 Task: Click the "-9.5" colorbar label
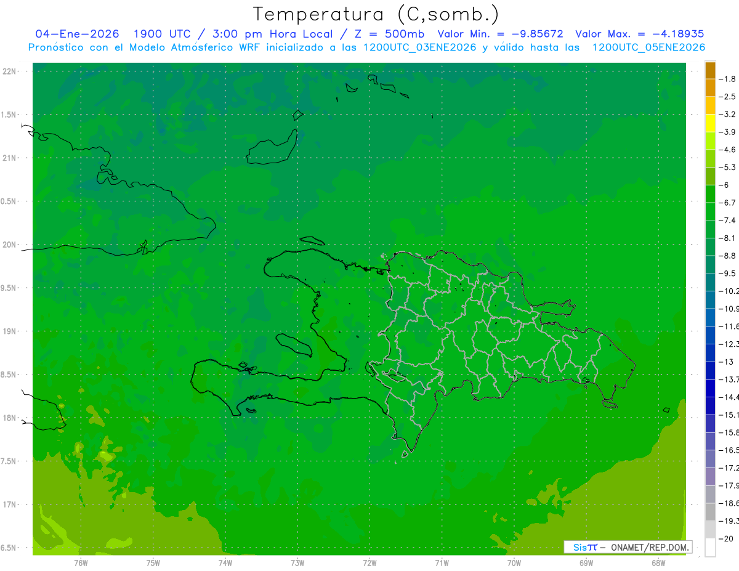(727, 273)
